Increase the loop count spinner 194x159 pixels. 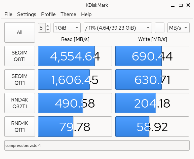pyautogui.click(x=48, y=26)
